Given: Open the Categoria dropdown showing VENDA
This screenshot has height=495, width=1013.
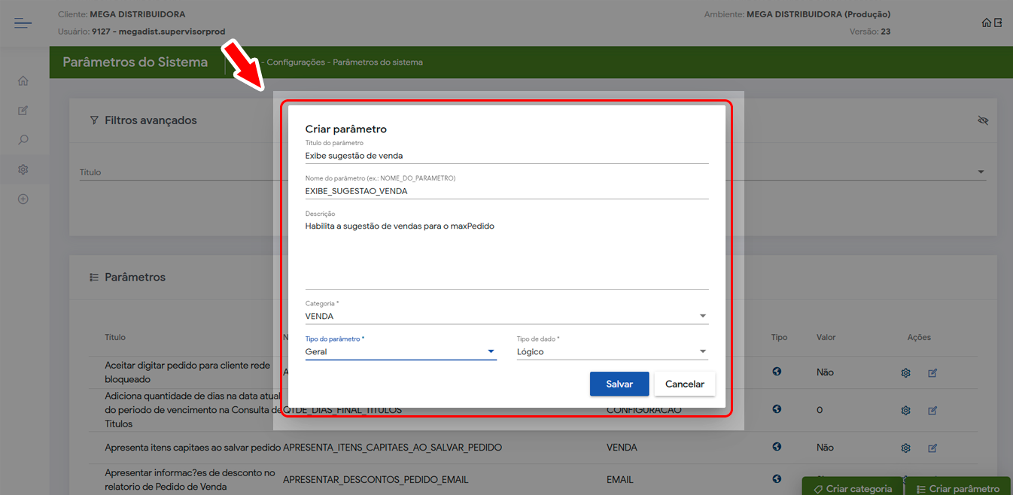Looking at the screenshot, I should (506, 316).
